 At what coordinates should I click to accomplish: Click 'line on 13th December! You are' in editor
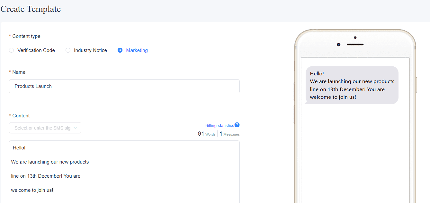pyautogui.click(x=46, y=176)
